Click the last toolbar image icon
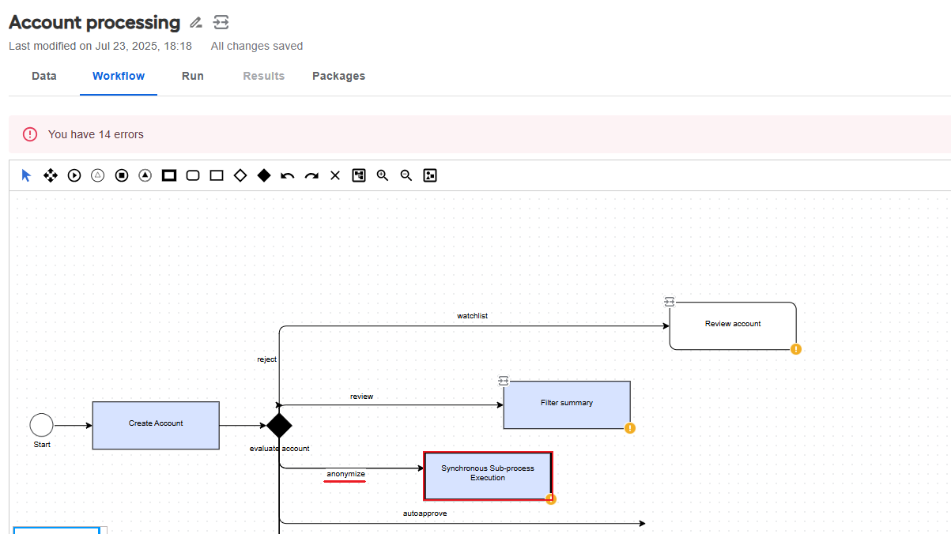The height and width of the screenshot is (534, 951). (430, 175)
